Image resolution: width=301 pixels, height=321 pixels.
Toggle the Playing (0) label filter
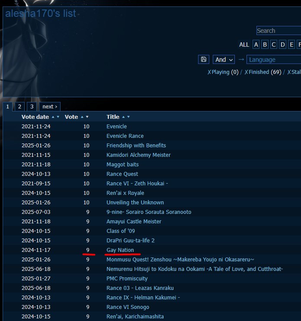223,72
